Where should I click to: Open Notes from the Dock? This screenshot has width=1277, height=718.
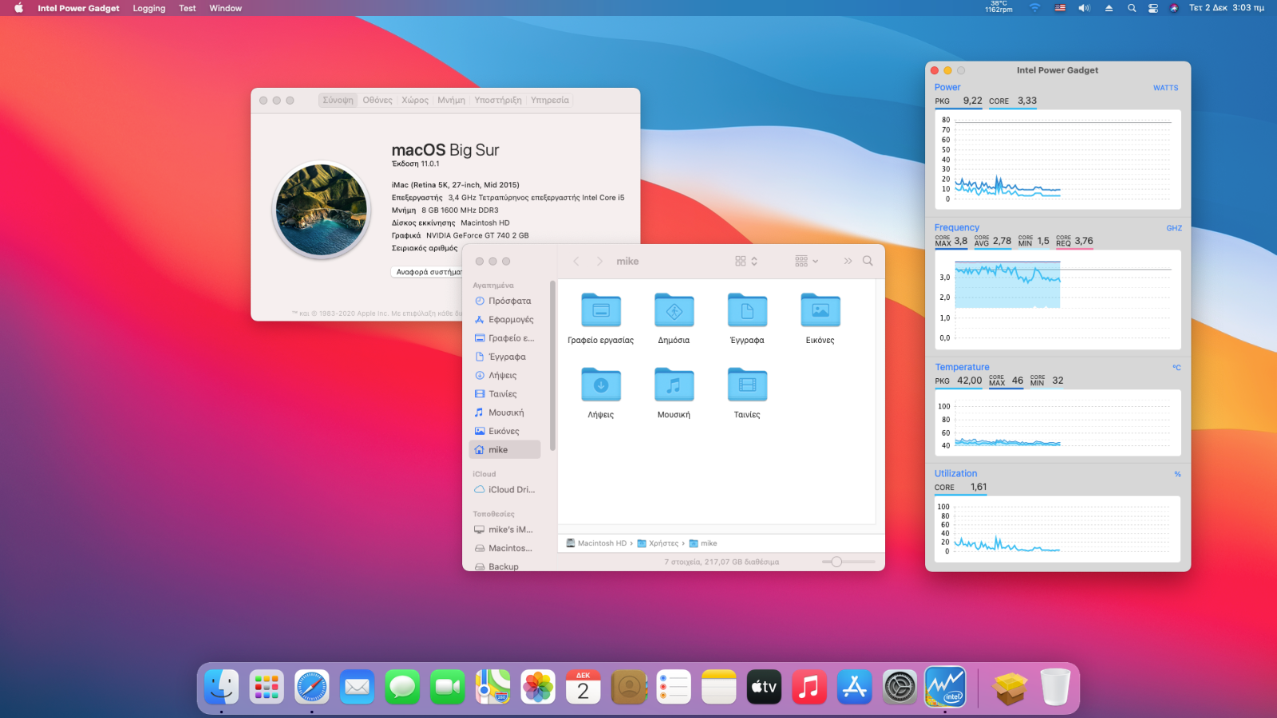click(719, 686)
